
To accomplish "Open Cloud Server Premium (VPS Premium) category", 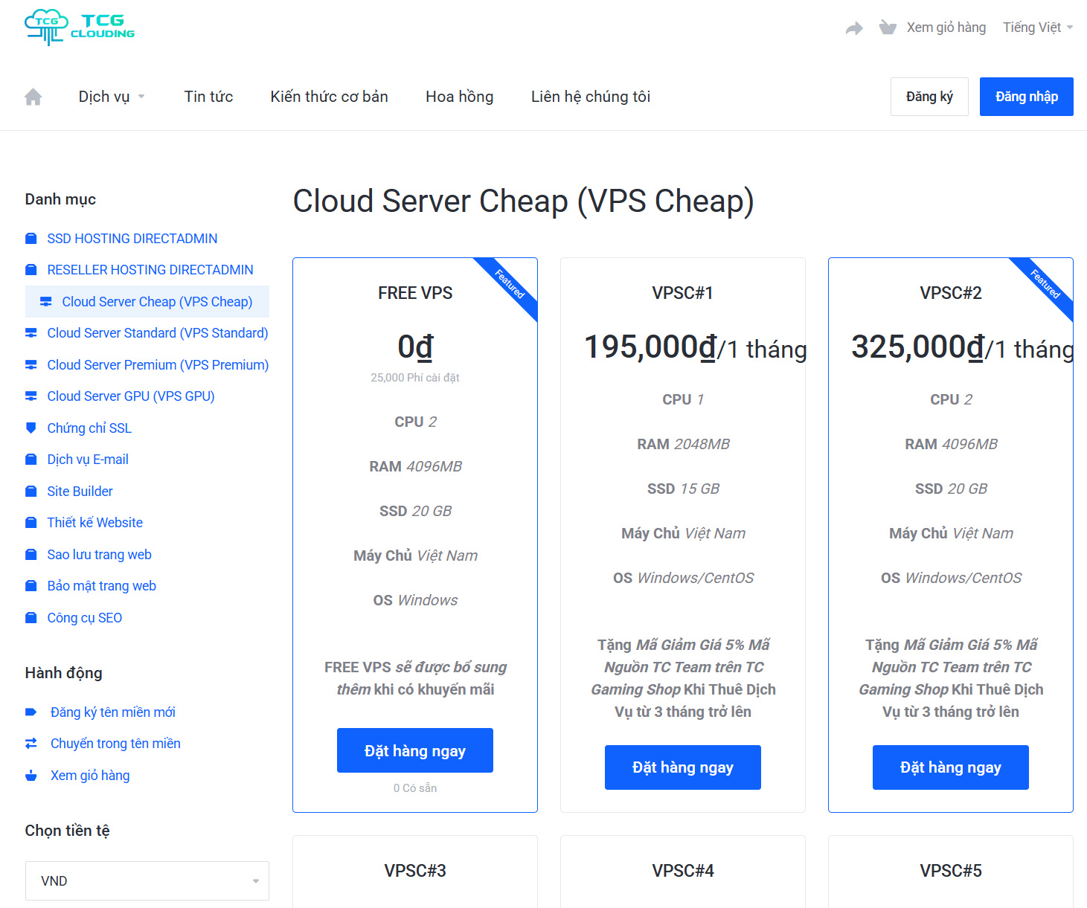I will pos(158,365).
